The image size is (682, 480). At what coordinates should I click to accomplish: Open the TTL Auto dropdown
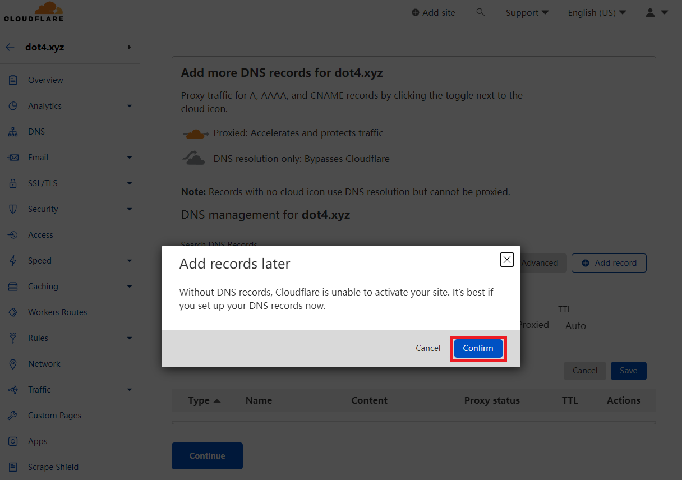pyautogui.click(x=576, y=326)
